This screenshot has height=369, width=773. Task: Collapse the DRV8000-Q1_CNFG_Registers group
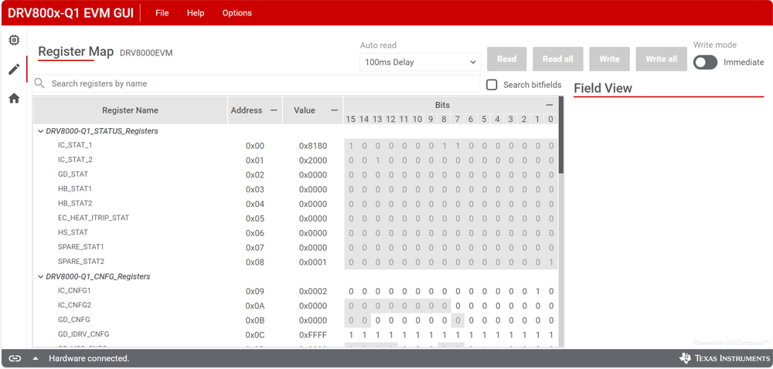[x=41, y=276]
